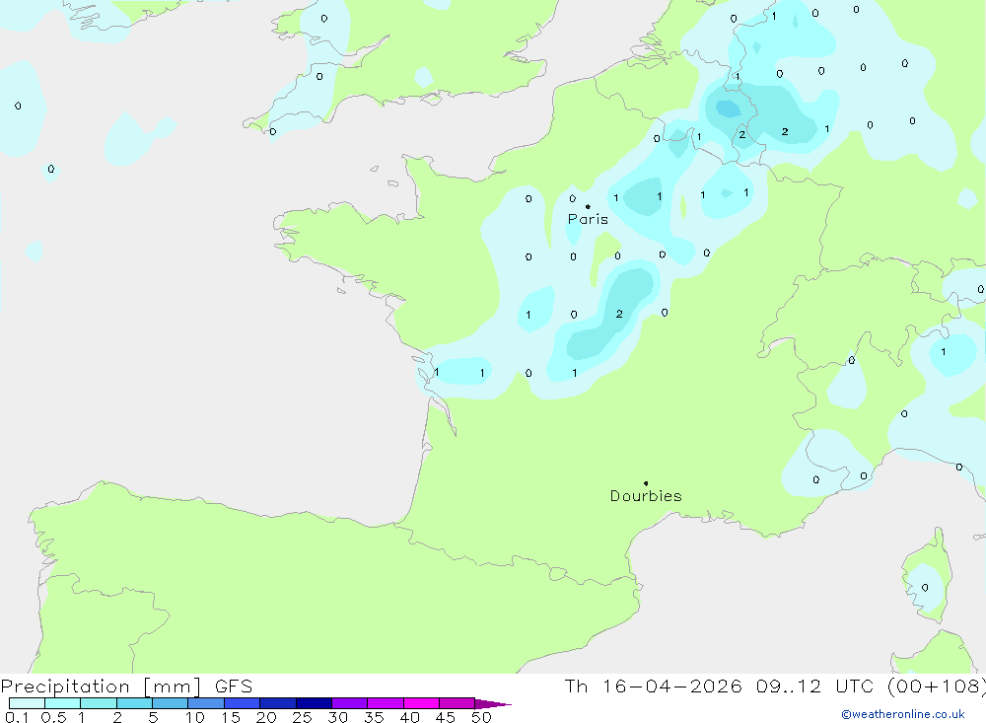Viewport: 986px width, 723px height.
Task: Pick the 5–10 mm legend color
Action: (171, 703)
